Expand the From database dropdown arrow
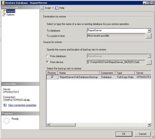Image resolution: width=155 pixels, height=139 pixels. (149, 56)
